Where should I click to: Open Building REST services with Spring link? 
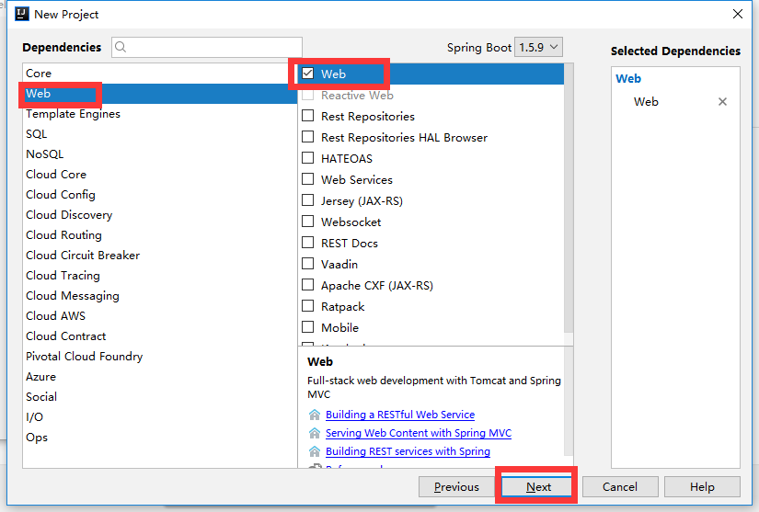click(x=408, y=451)
